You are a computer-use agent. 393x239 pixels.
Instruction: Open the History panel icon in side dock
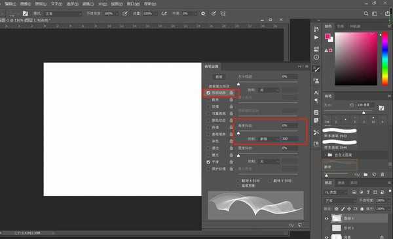[x=316, y=29]
